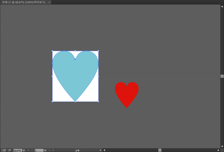Click the GPU preview icon in status bar
This screenshot has width=224, height=152.
4,150
